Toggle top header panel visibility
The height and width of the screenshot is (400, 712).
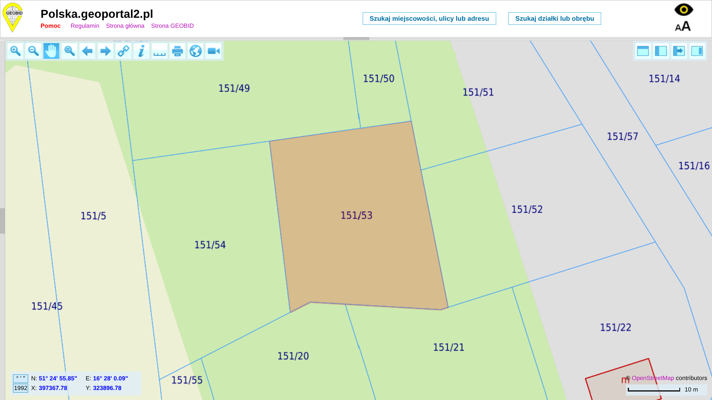[643, 51]
